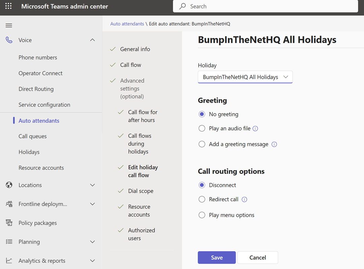Open the Holiday dropdown
Viewport: 364px width, 269px height.
245,77
